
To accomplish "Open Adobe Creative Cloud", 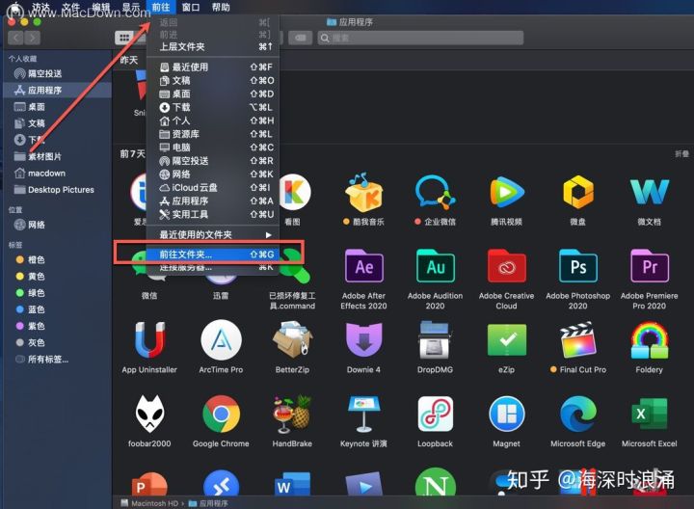I will point(506,266).
